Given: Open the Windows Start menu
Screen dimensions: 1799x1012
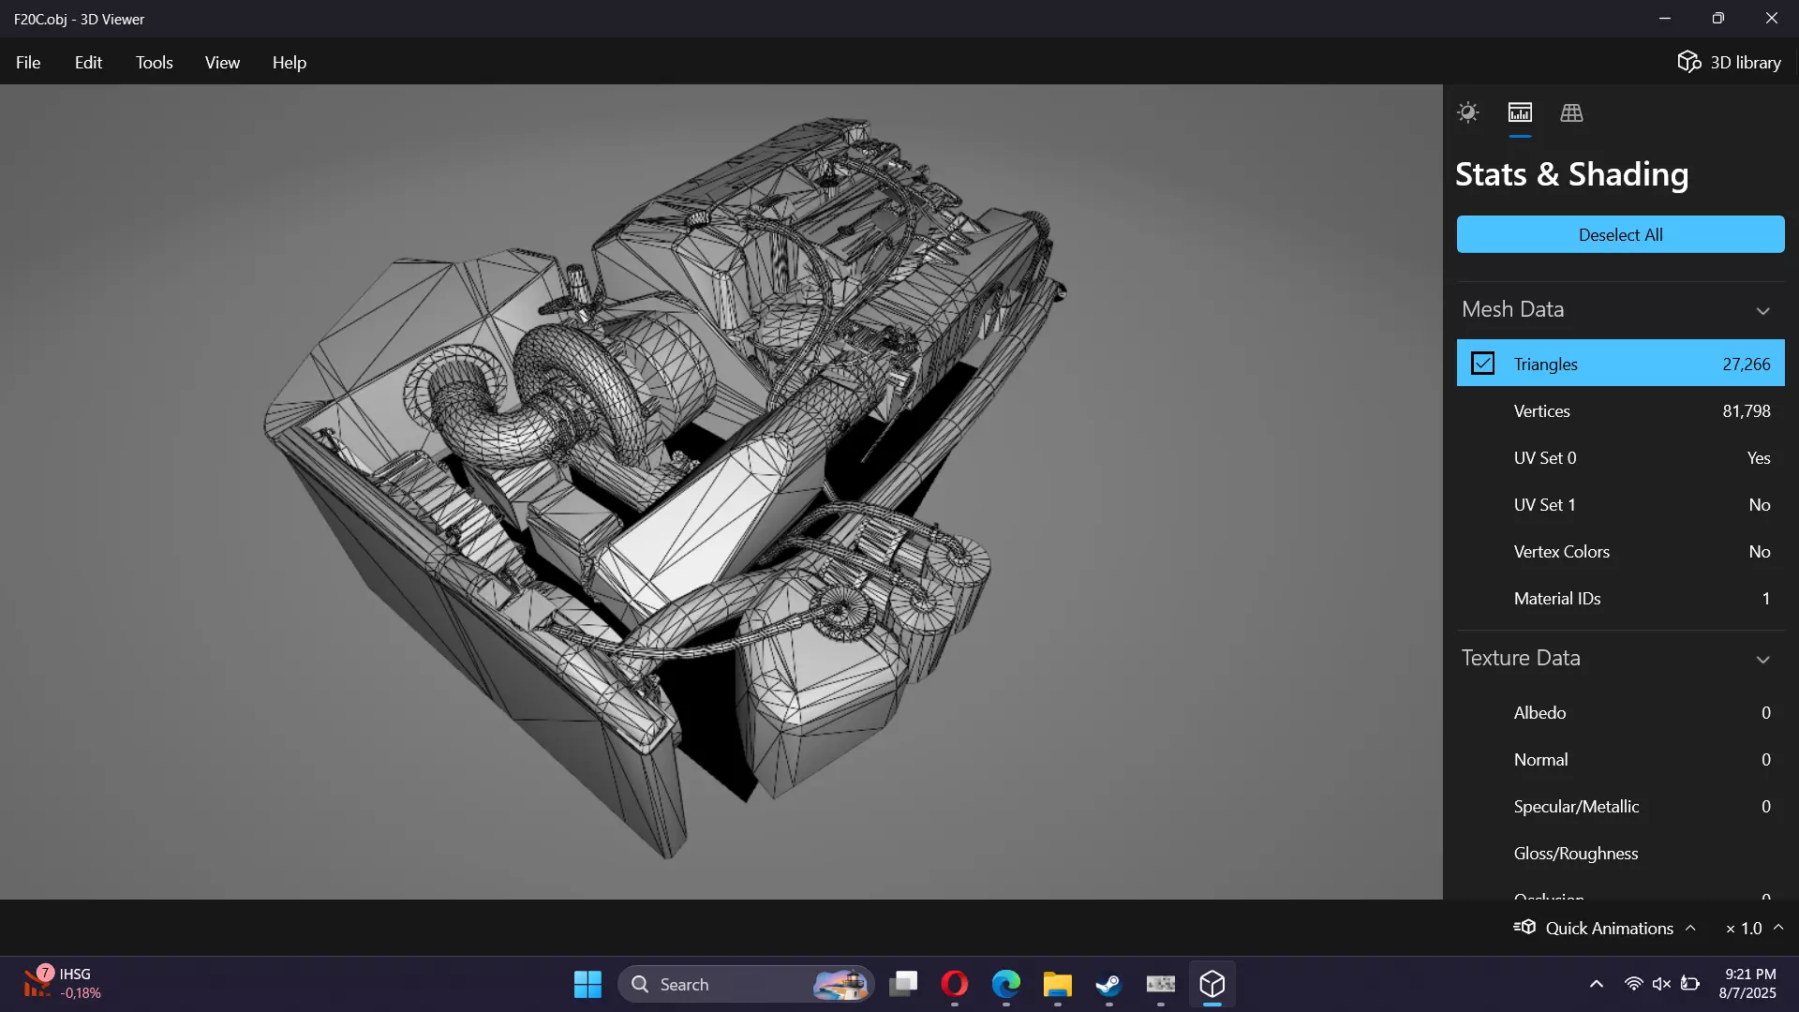Looking at the screenshot, I should 587,984.
